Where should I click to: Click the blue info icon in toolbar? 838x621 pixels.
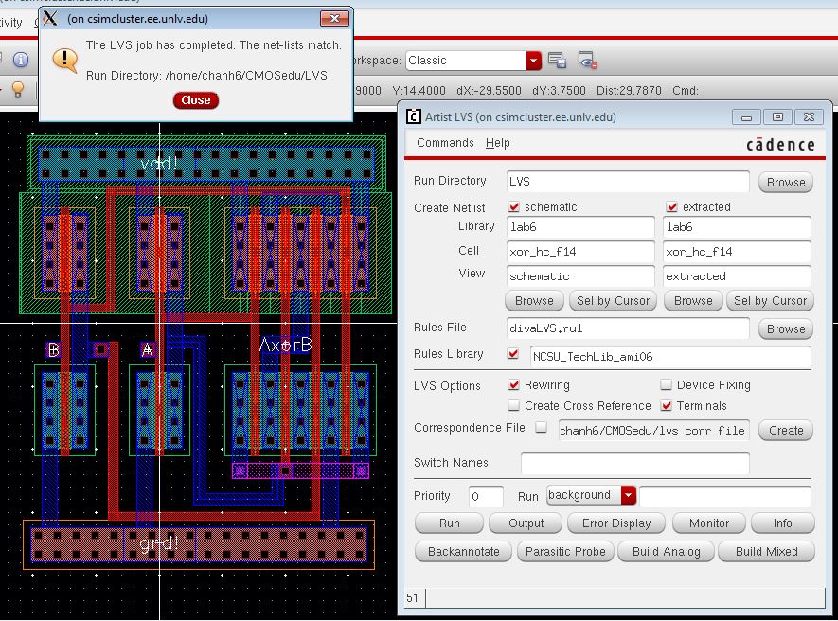point(21,60)
